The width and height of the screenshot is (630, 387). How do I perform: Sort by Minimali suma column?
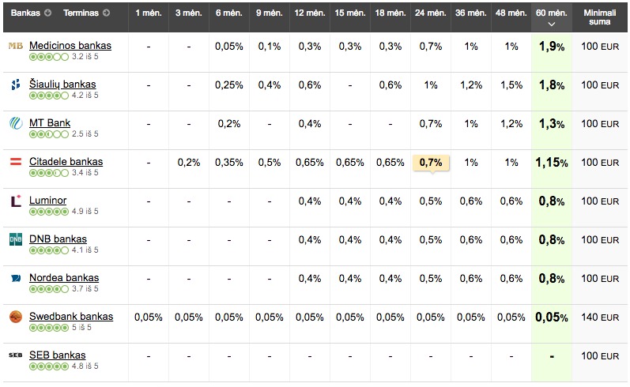pyautogui.click(x=599, y=17)
